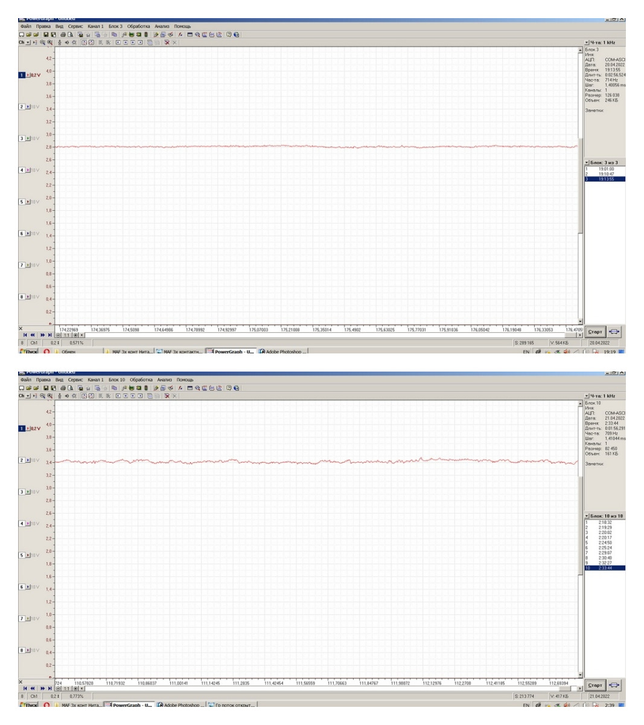644x725 pixels.
Task: Click vertical scrollbar of Блок 10 graph
Action: point(581,539)
